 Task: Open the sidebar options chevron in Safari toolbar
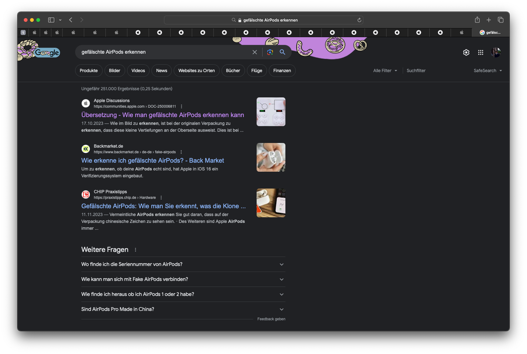click(x=60, y=20)
